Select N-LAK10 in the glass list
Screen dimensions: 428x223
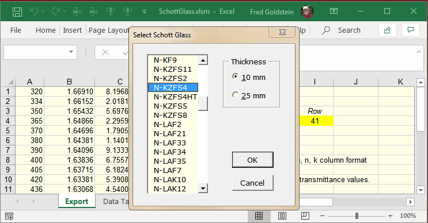(x=173, y=180)
